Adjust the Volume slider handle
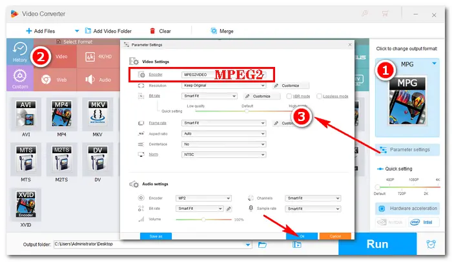This screenshot has width=452, height=262. tap(203, 220)
